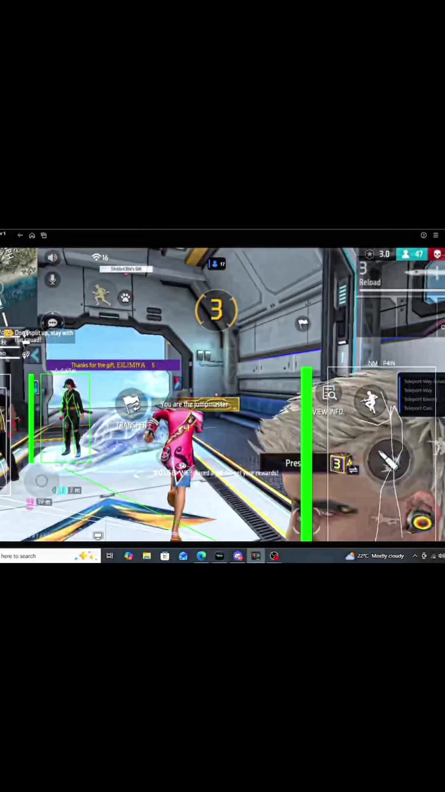
Task: Open Copilot from the taskbar
Action: click(x=129, y=556)
